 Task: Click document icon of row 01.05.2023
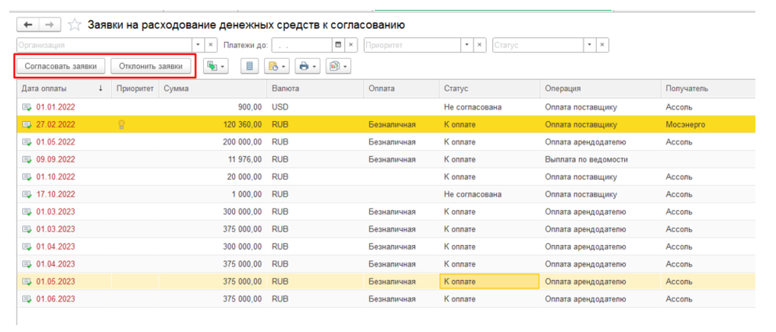coord(26,282)
